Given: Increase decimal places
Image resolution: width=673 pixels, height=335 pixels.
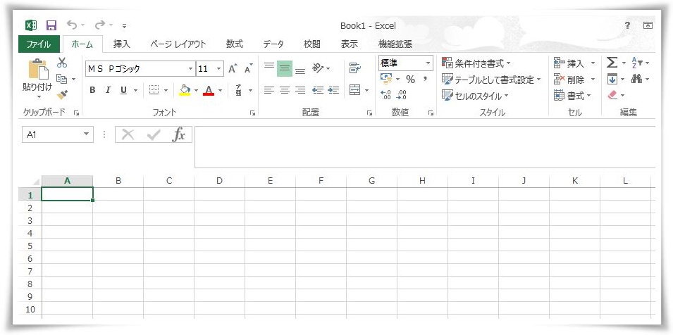Looking at the screenshot, I should click(x=386, y=95).
